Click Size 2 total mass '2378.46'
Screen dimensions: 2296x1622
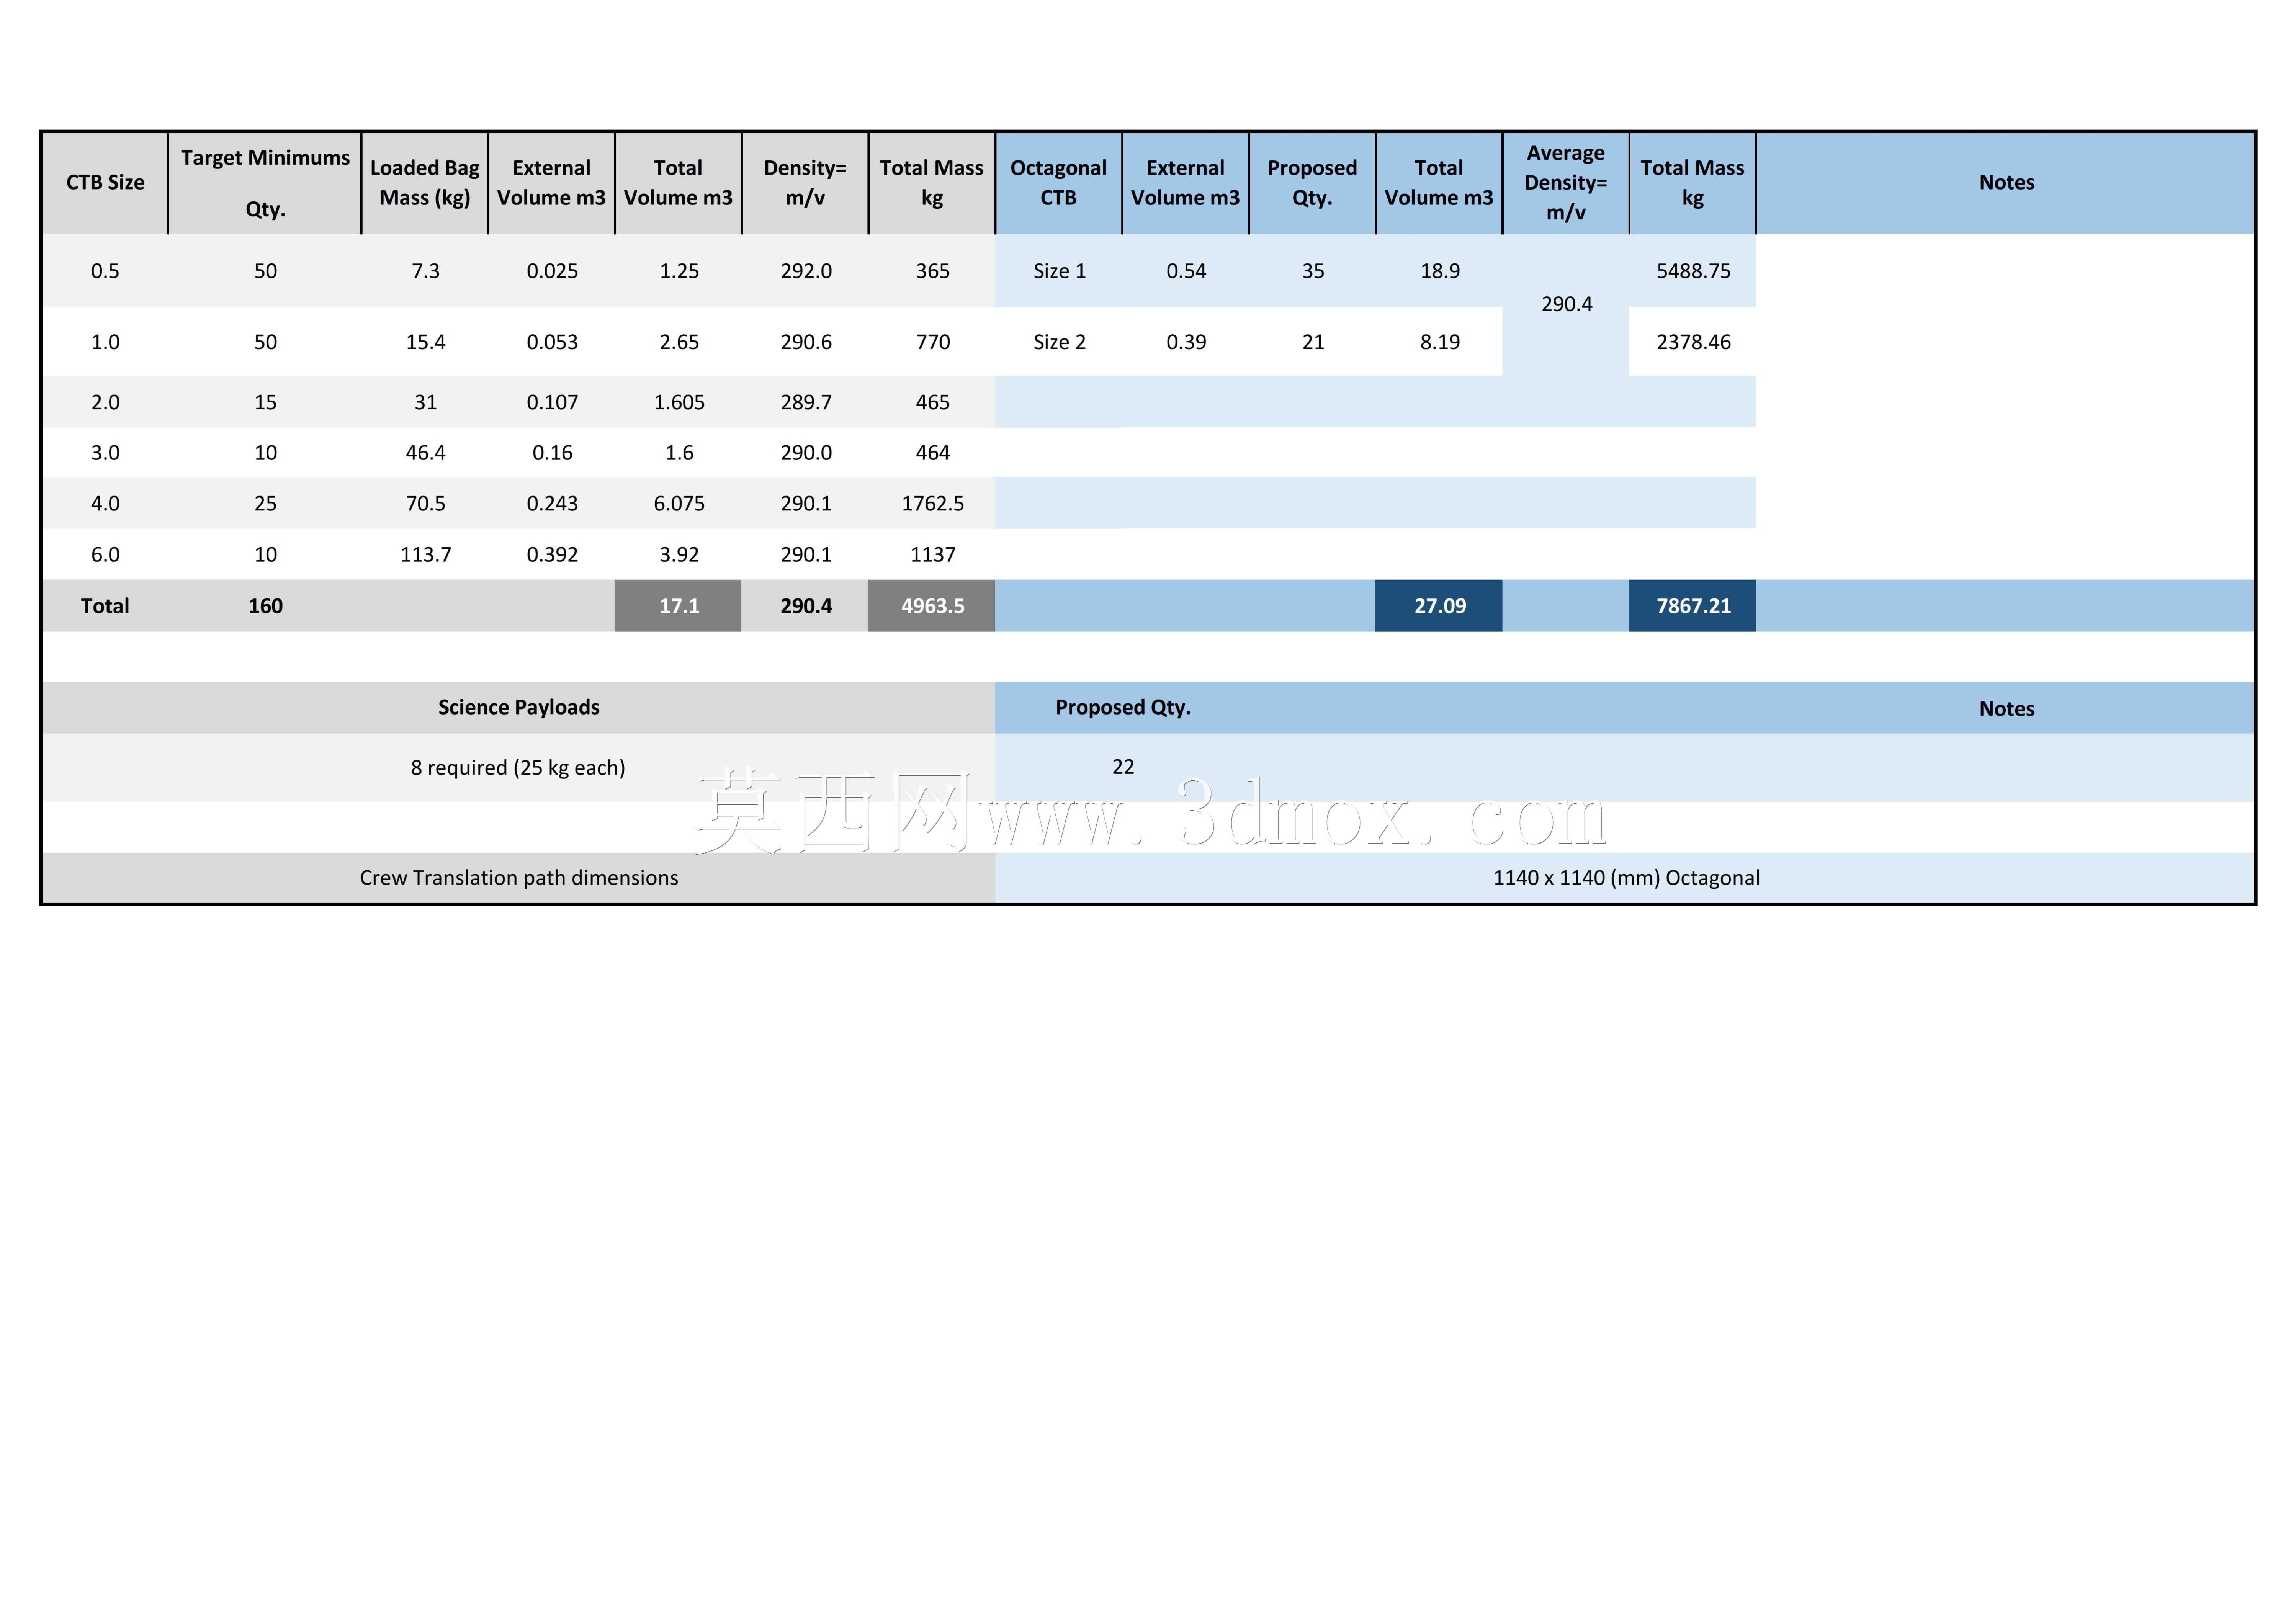pos(1693,342)
